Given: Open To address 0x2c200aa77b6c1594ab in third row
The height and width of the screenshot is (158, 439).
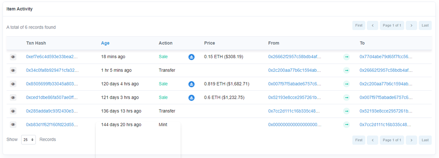Looking at the screenshot, I should 386,84.
